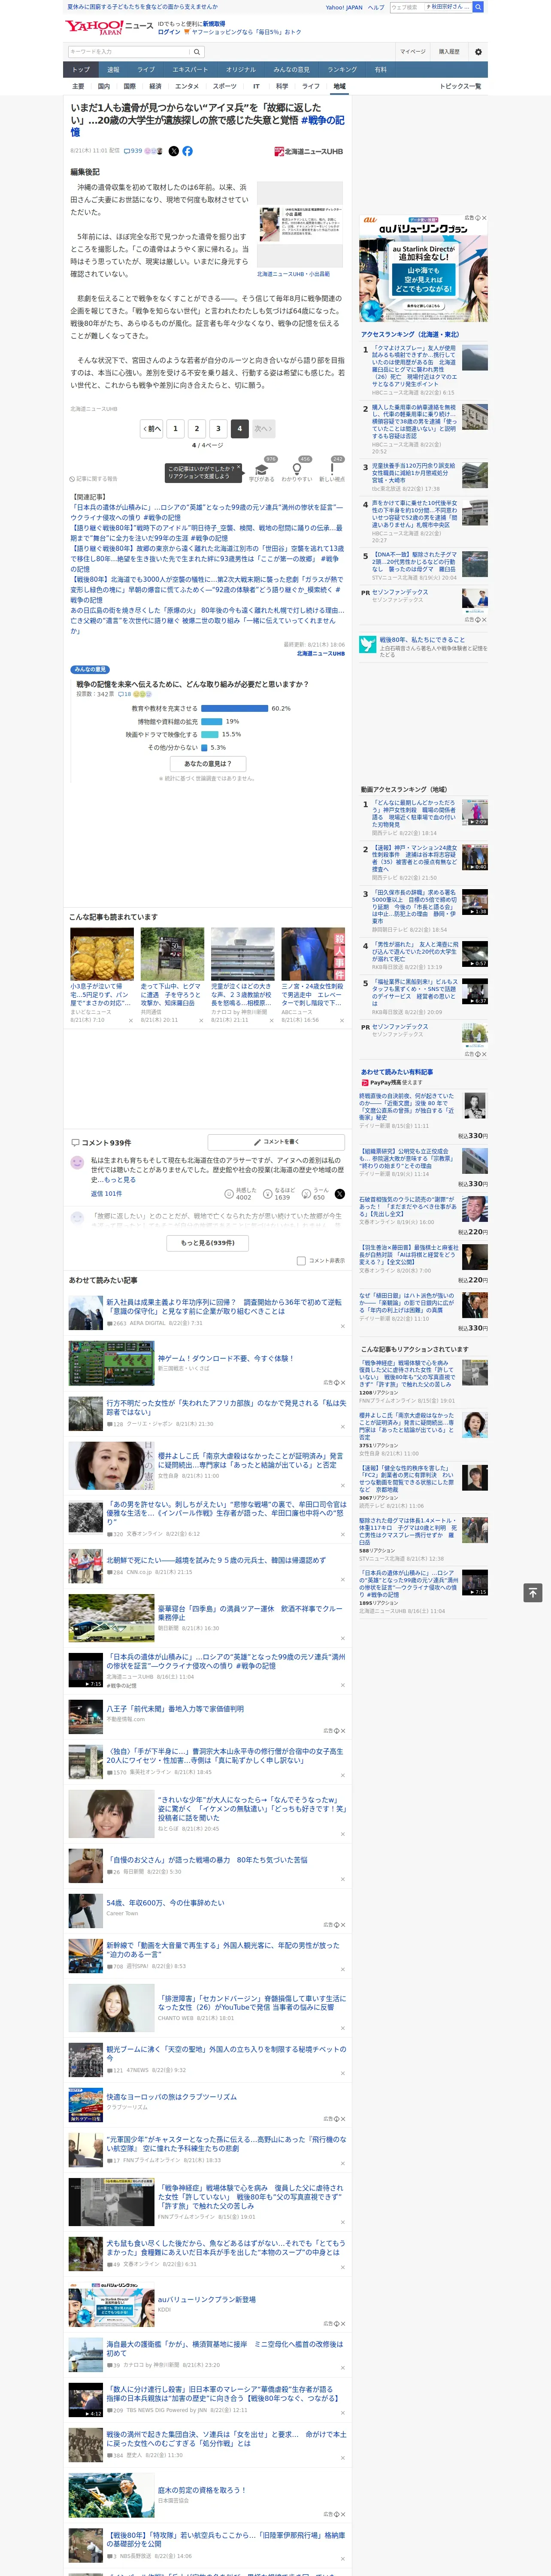Click the search magnifier next to keyword field
The height and width of the screenshot is (2576, 551).
[x=196, y=52]
